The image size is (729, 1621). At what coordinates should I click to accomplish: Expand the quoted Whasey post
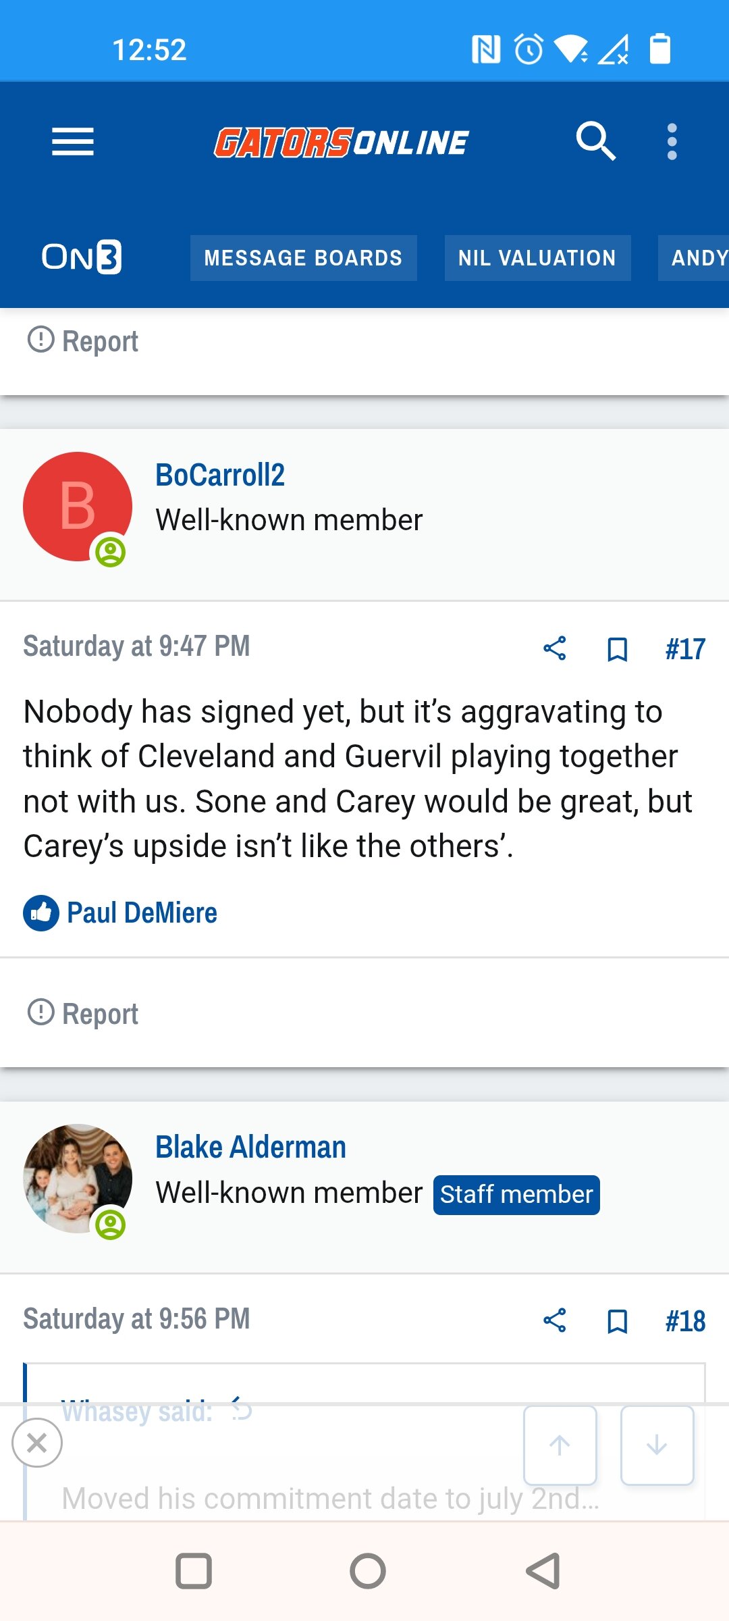pos(330,1499)
